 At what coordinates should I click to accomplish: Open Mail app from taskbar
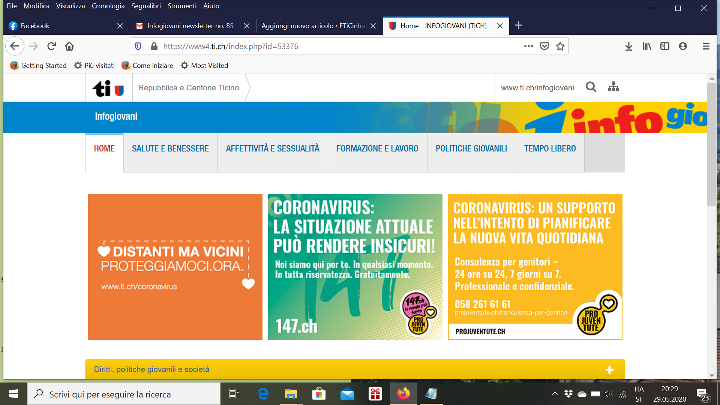pos(347,394)
